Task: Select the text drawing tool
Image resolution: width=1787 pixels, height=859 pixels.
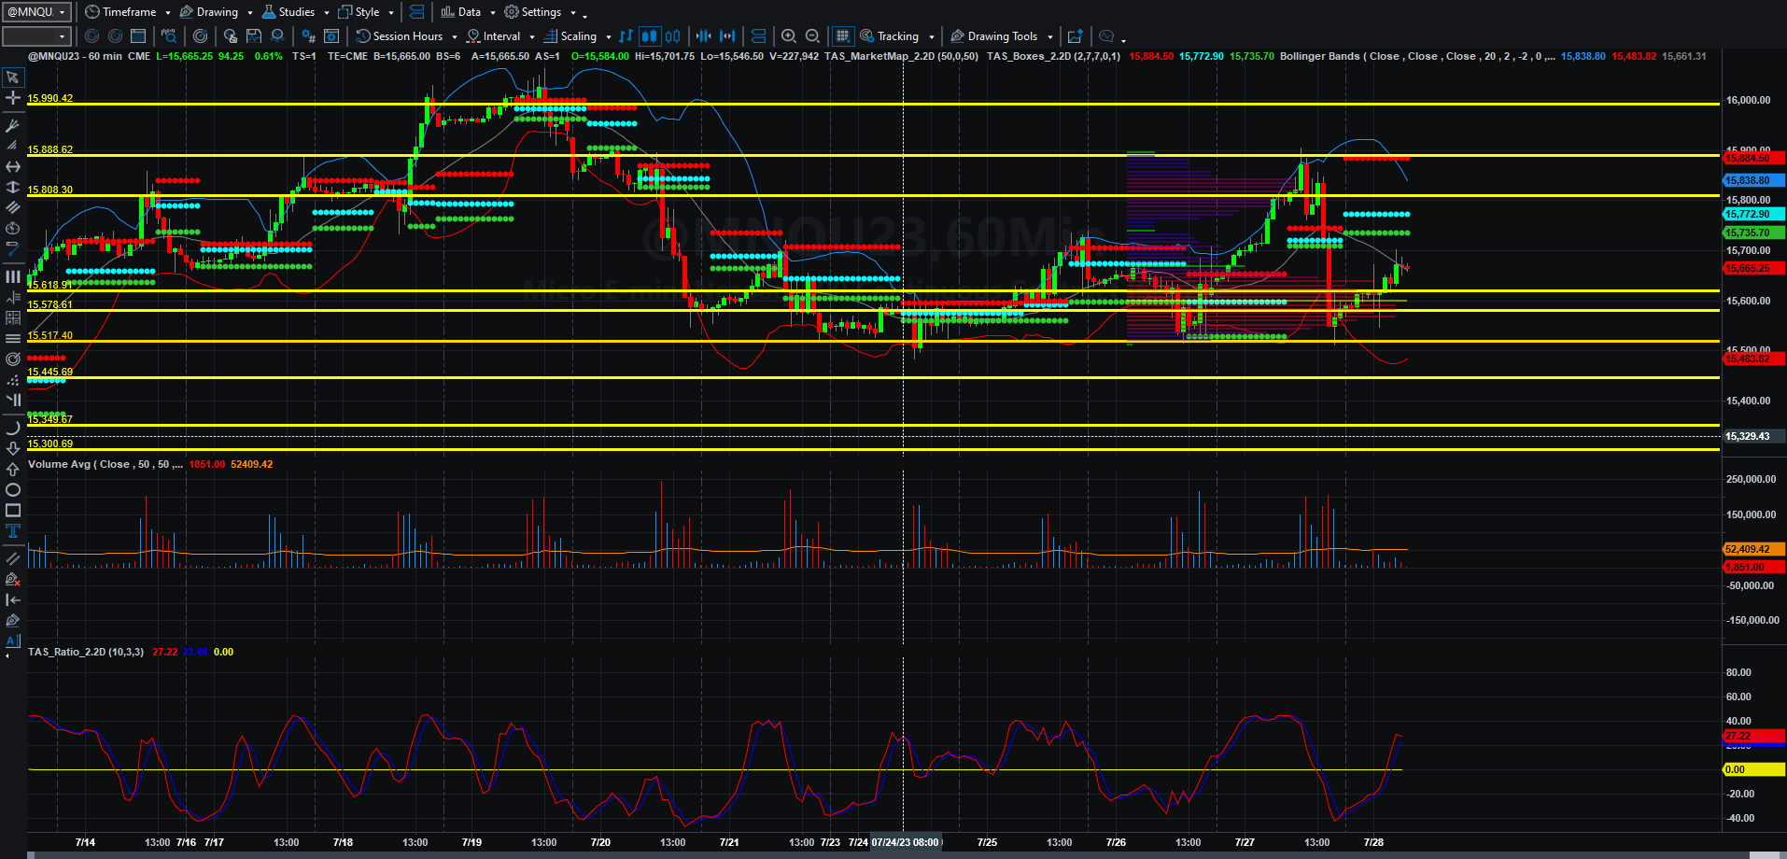Action: pos(12,530)
